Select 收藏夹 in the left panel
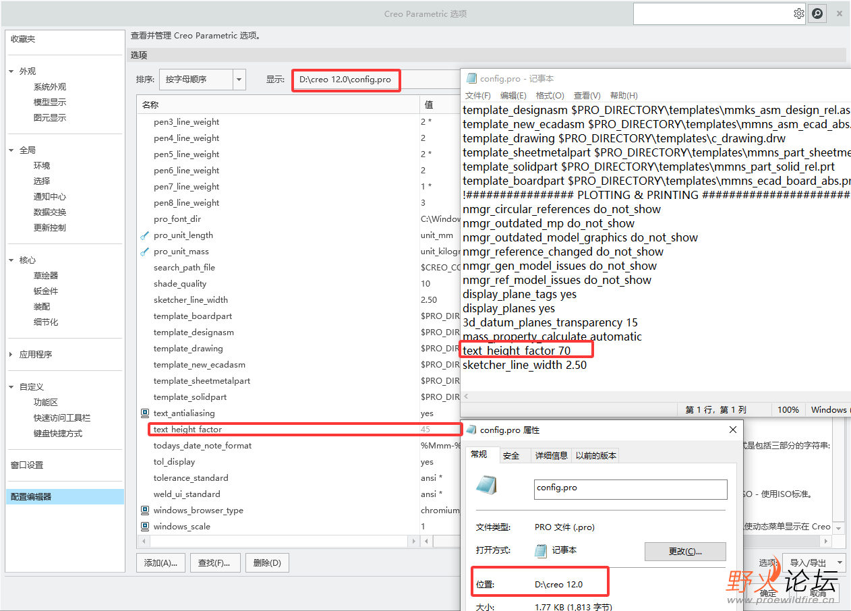851x611 pixels. coord(23,39)
